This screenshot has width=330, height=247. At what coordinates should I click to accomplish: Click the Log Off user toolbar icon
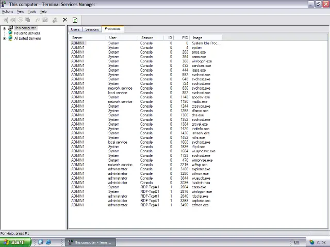point(55,20)
